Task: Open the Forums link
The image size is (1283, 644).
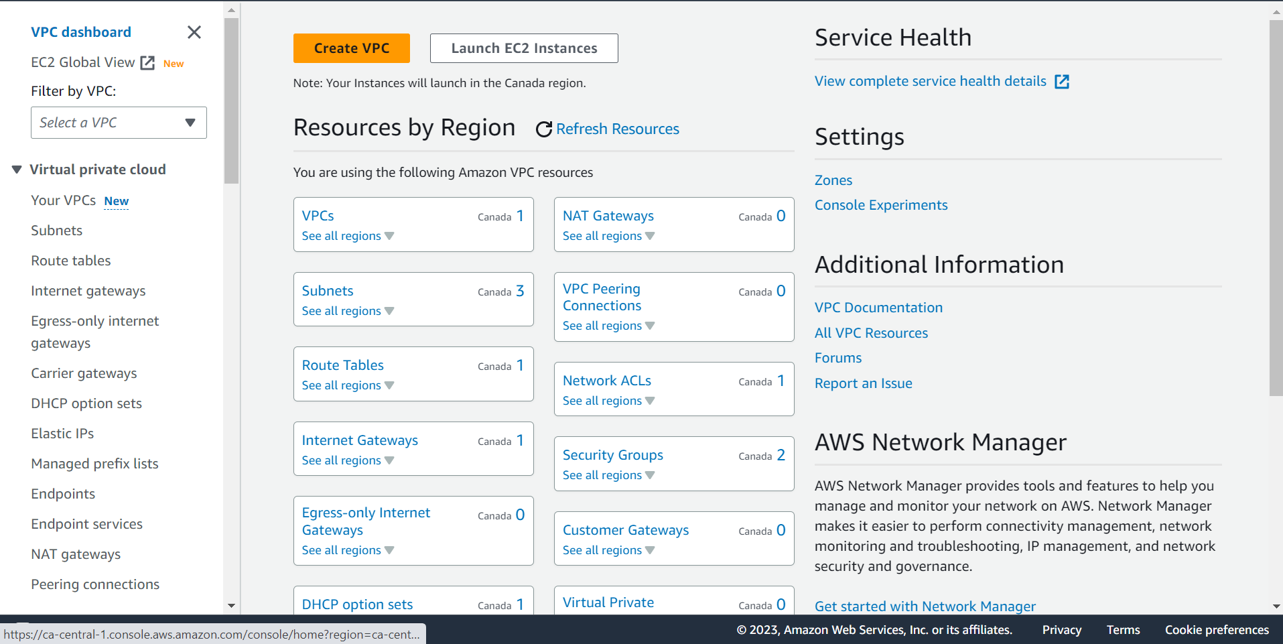Action: (x=838, y=358)
